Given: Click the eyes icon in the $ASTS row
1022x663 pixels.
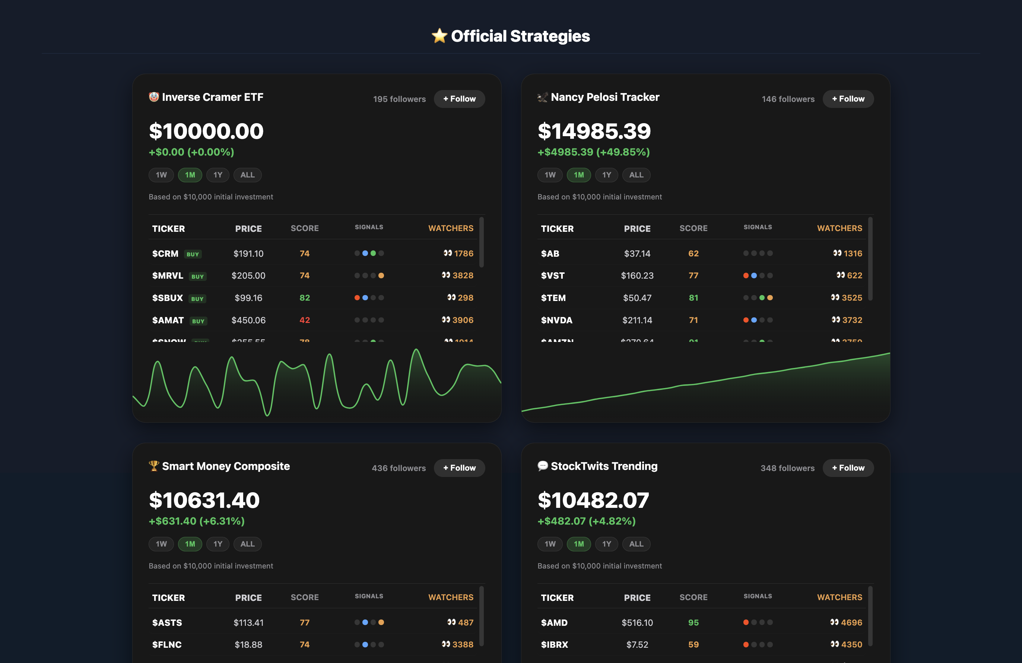Looking at the screenshot, I should pyautogui.click(x=451, y=622).
